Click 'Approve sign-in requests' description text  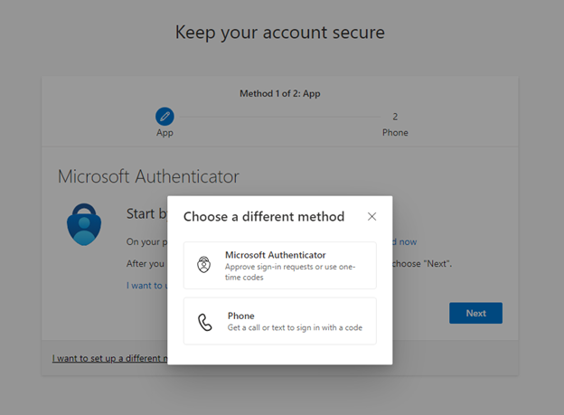290,272
